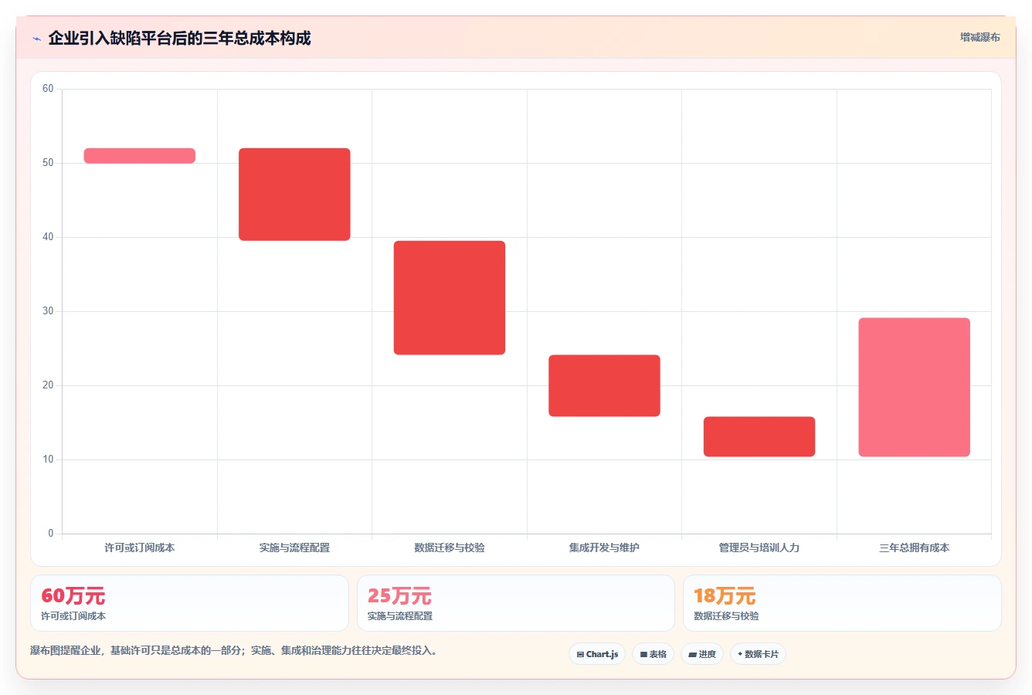The width and height of the screenshot is (1032, 695).
Task: Open the 18万元 data card
Action: pyautogui.click(x=842, y=603)
